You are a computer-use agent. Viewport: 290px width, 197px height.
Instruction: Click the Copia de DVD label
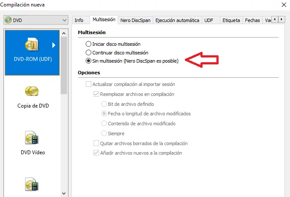click(33, 105)
